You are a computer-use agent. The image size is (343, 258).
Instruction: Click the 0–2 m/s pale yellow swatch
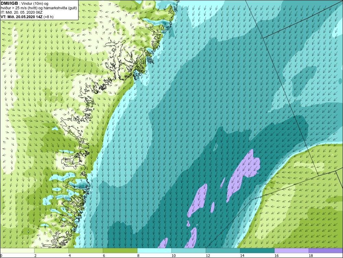[x=17, y=250]
